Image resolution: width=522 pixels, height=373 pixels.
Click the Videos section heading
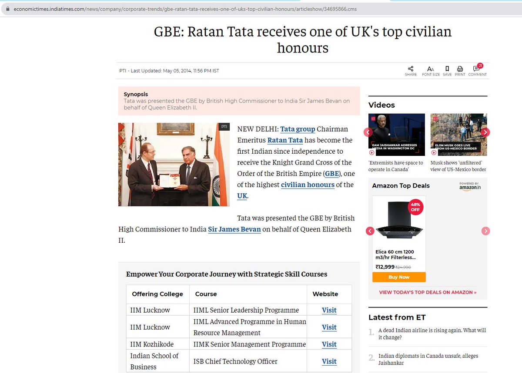pos(381,105)
